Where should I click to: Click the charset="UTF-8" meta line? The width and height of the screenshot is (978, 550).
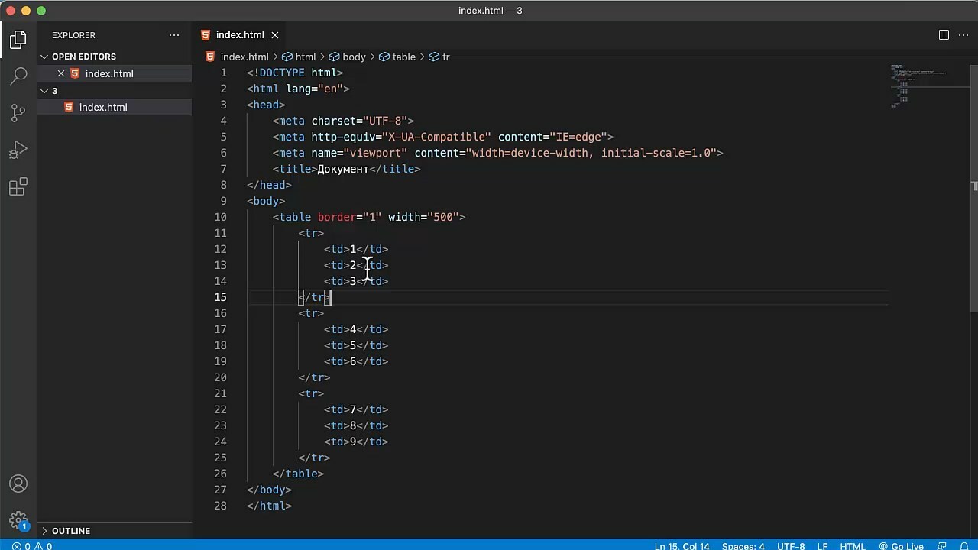[343, 121]
